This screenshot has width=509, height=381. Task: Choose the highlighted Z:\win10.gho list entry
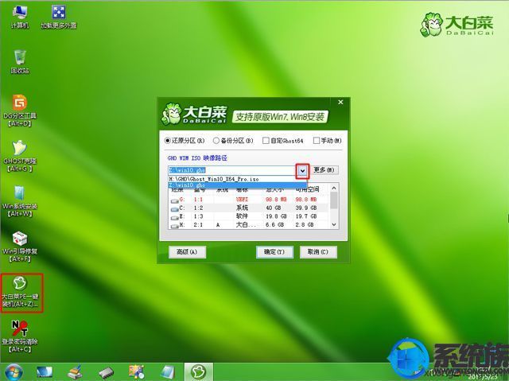pos(237,185)
